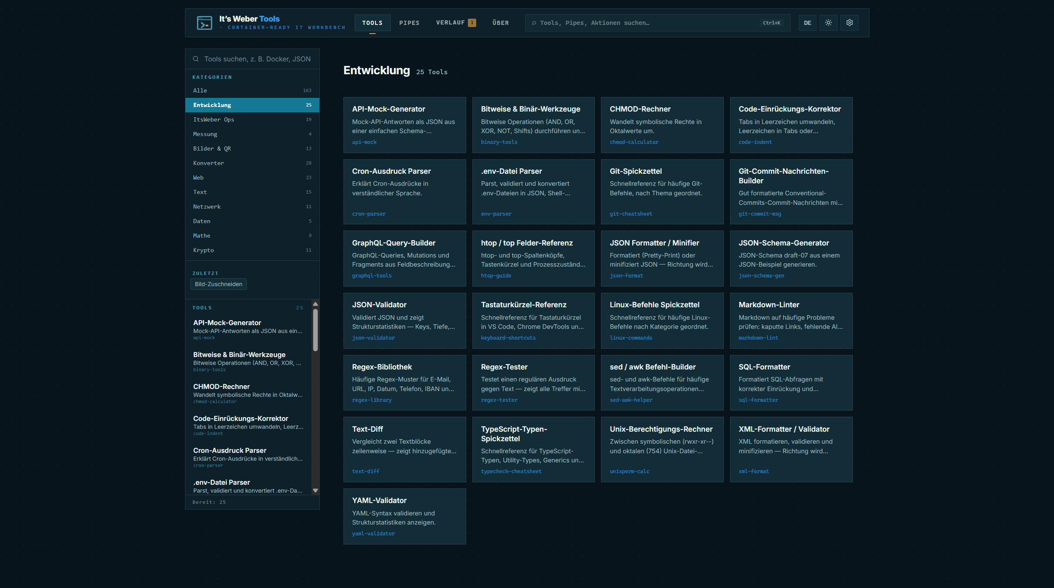Open the VERLAUF tab
The height and width of the screenshot is (588, 1054).
click(x=456, y=23)
